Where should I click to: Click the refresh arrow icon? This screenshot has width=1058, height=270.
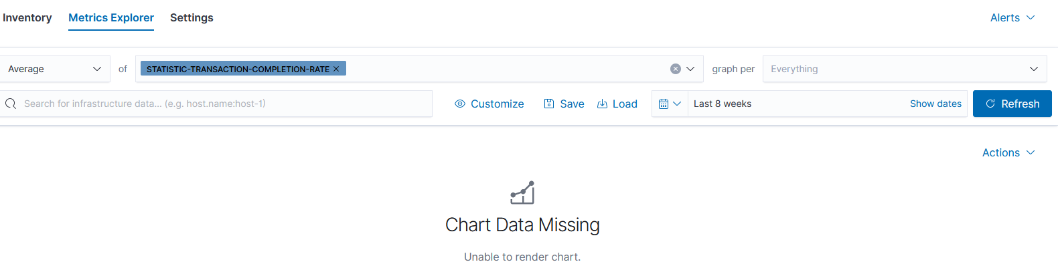(x=990, y=104)
